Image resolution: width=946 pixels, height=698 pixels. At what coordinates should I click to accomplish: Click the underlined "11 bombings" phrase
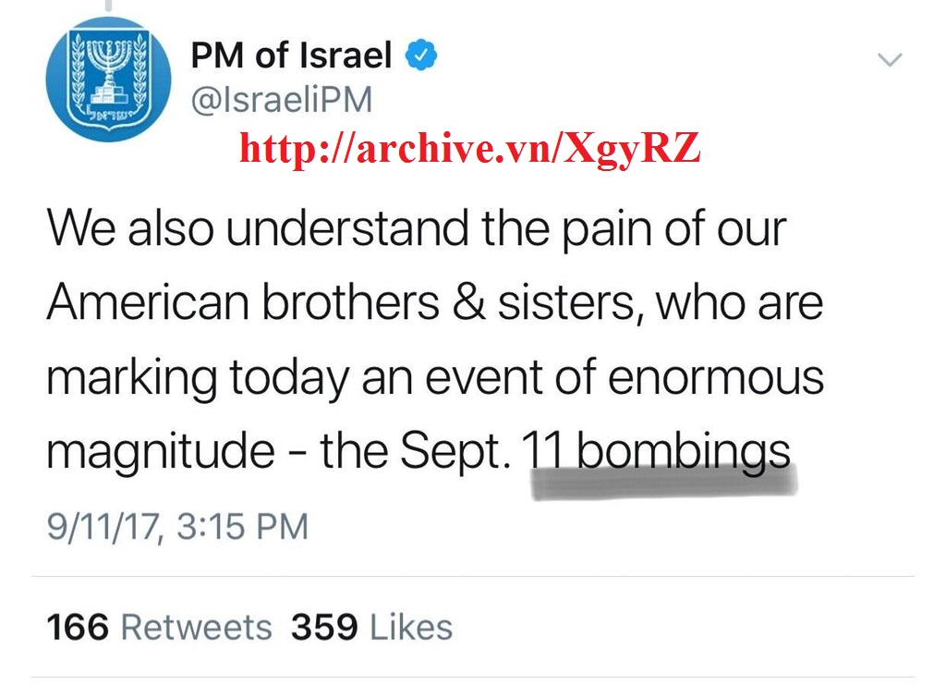pos(657,453)
